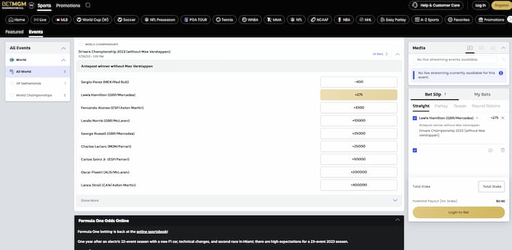Viewport: 512px width, 250px height.
Task: Switch to the Featured tab
Action: click(x=15, y=32)
